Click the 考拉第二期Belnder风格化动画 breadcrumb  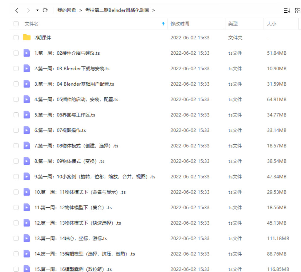[x=117, y=10]
